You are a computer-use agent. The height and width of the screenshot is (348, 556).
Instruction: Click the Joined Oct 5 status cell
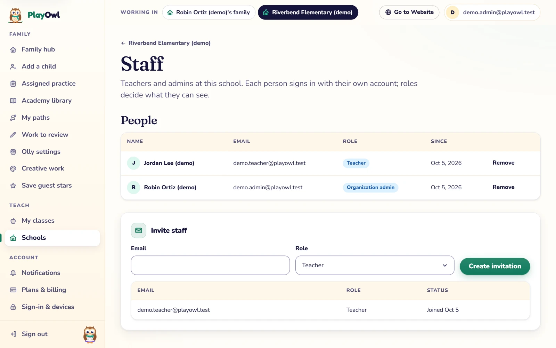[443, 310]
